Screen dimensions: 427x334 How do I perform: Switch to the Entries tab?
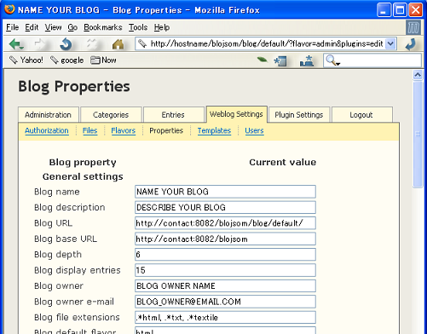(173, 115)
